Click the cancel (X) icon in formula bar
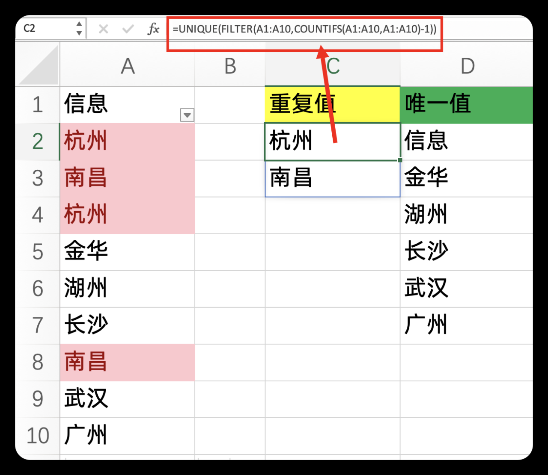This screenshot has height=475, width=548. point(103,29)
